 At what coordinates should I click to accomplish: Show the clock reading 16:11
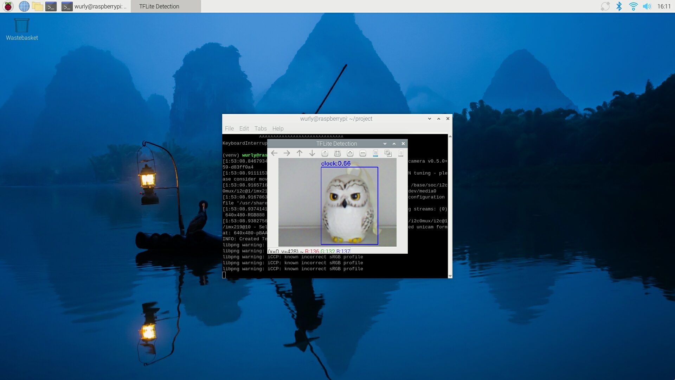[x=664, y=6]
